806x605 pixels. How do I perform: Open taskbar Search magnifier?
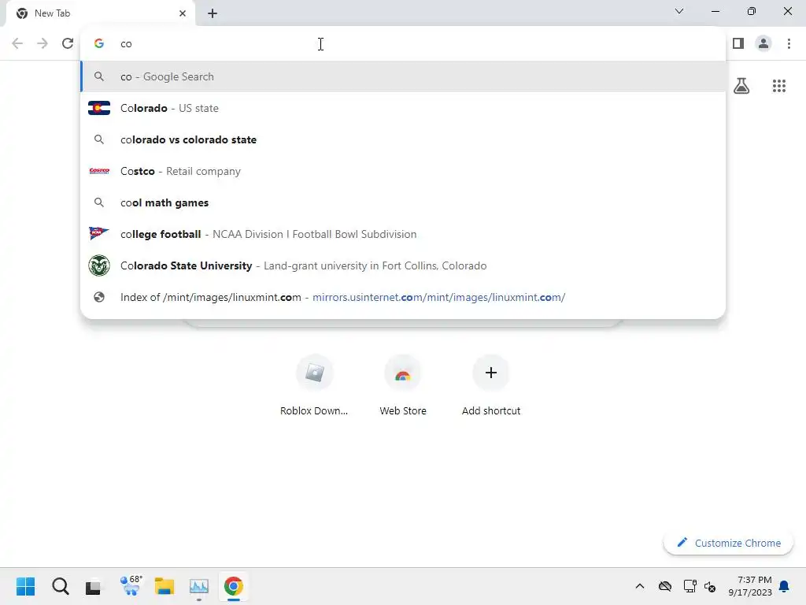[60, 586]
